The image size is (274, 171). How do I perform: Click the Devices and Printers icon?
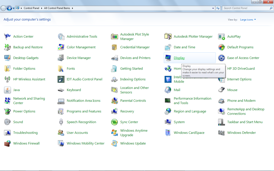point(115,58)
